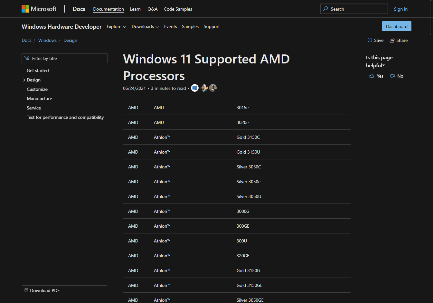Screen dimensions: 433x303
Task: Click the 06/24/2021 date text
Action: 134,88
